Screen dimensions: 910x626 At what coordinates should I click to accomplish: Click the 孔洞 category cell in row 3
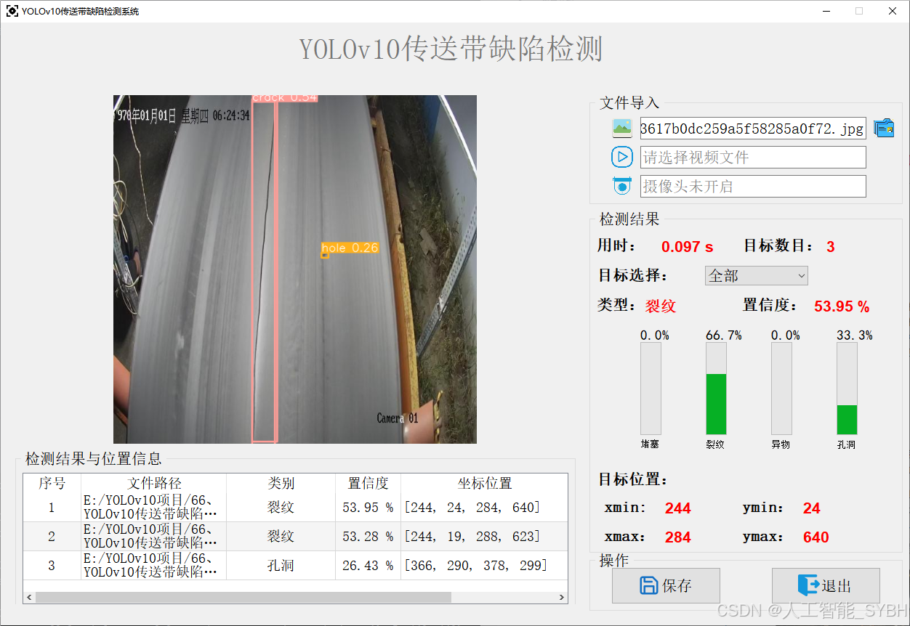click(281, 565)
